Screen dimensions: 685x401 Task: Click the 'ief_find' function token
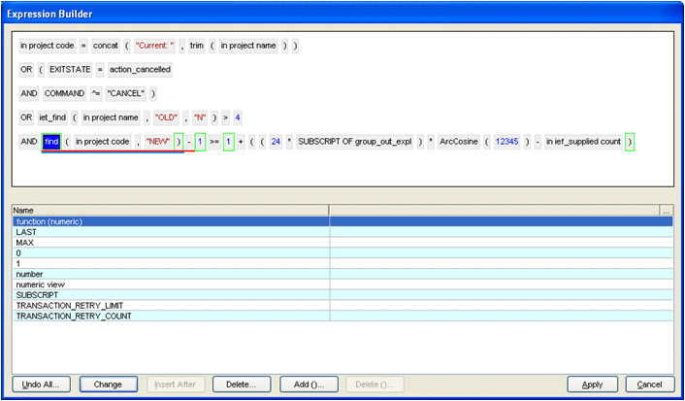point(50,117)
